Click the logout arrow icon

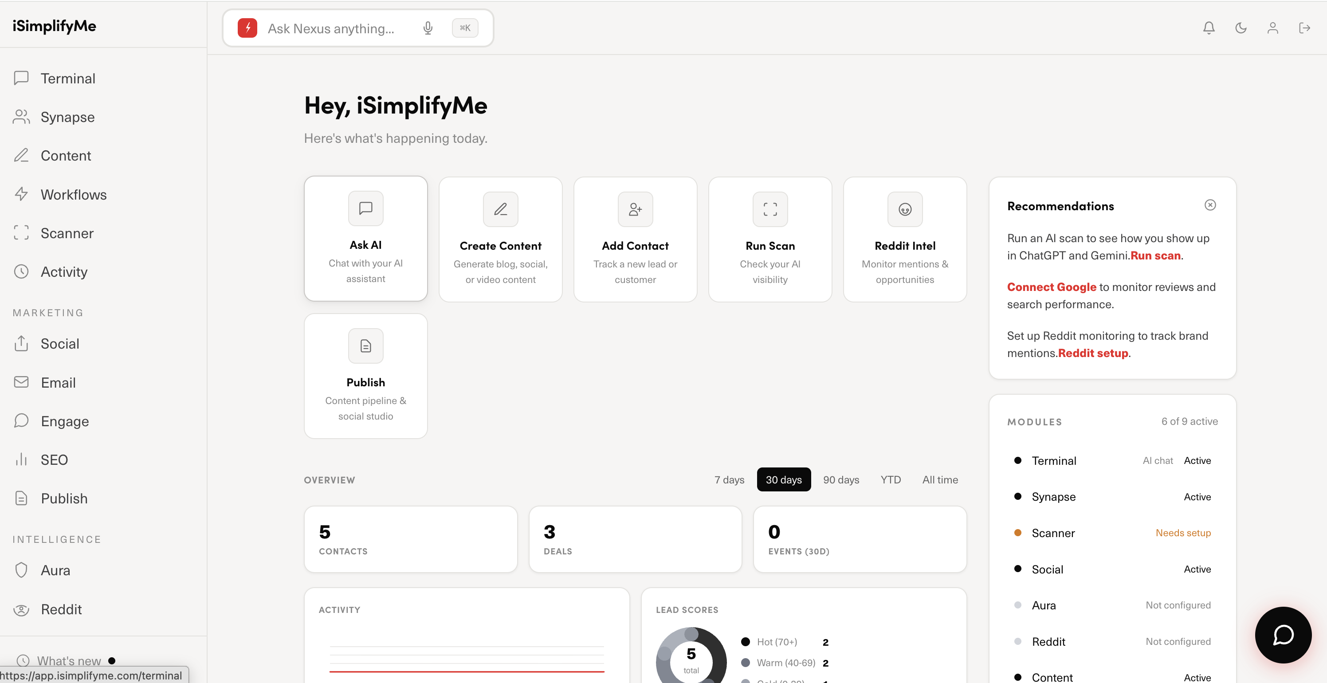point(1304,28)
